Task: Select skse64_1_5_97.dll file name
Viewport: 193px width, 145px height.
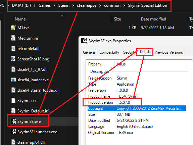Action: pyautogui.click(x=32, y=69)
